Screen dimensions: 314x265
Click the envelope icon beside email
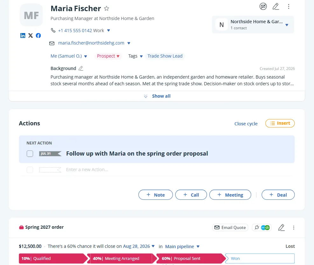click(x=52, y=43)
